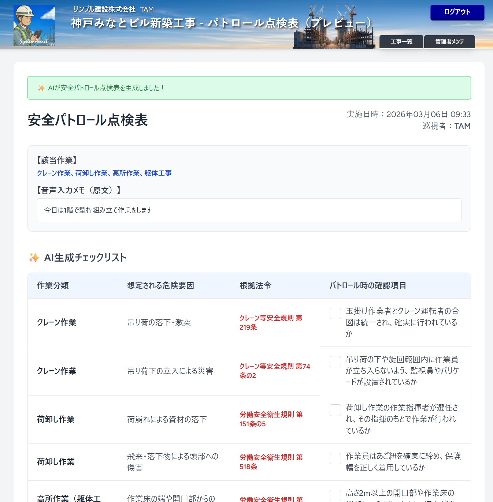This screenshot has height=502, width=493.
Task: Check the 玉掛け作業者とクレーン運転者 confirmation checkbox
Action: (x=335, y=313)
